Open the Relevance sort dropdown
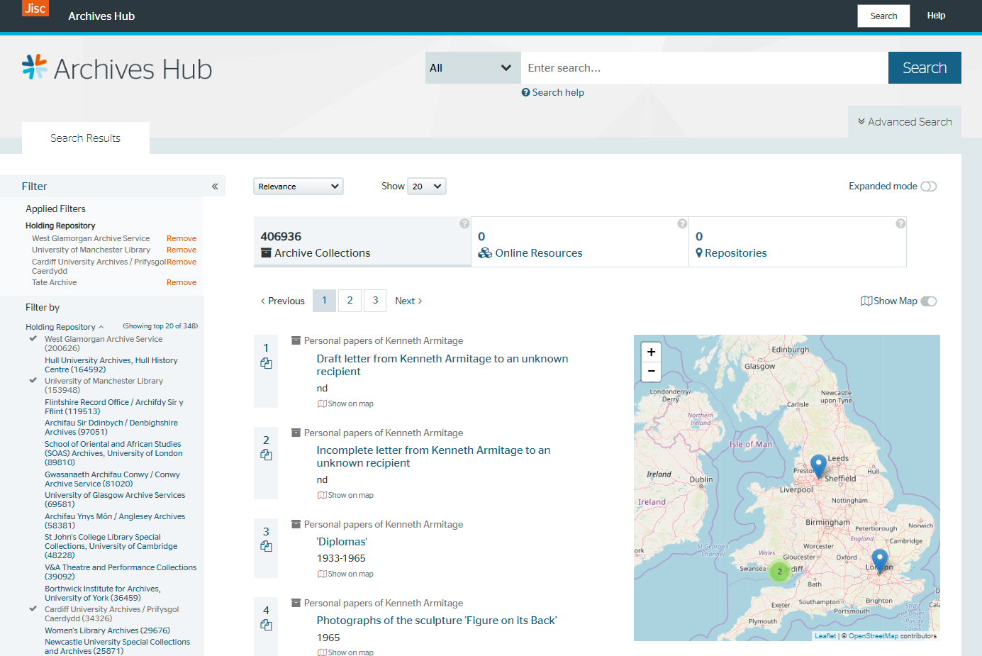 pos(298,187)
